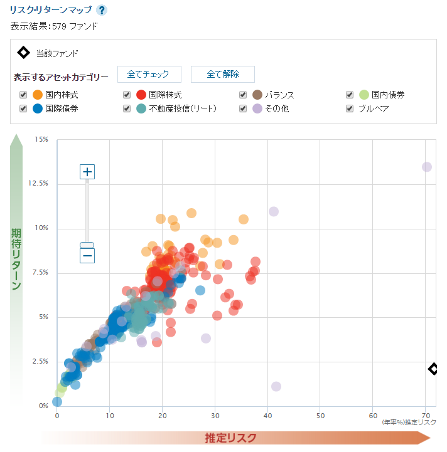Click the zoom in plus icon
This screenshot has width=447, height=452.
tap(87, 172)
